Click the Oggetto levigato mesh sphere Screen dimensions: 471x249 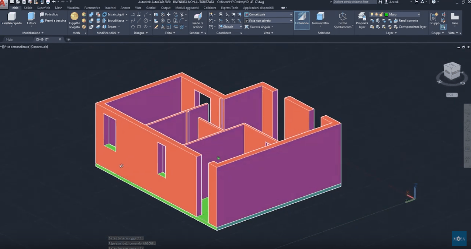(75, 20)
